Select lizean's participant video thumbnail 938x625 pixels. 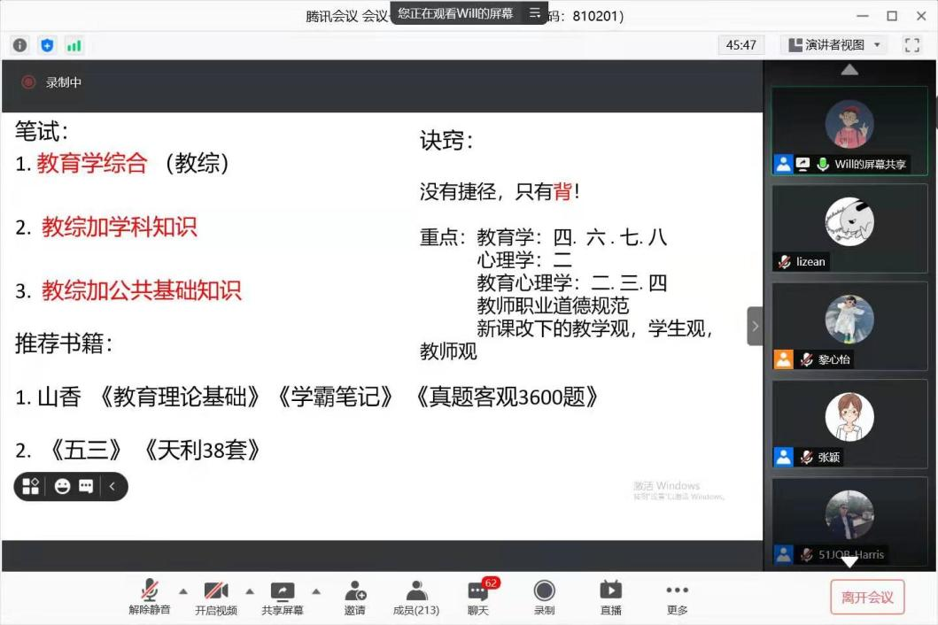[849, 228]
